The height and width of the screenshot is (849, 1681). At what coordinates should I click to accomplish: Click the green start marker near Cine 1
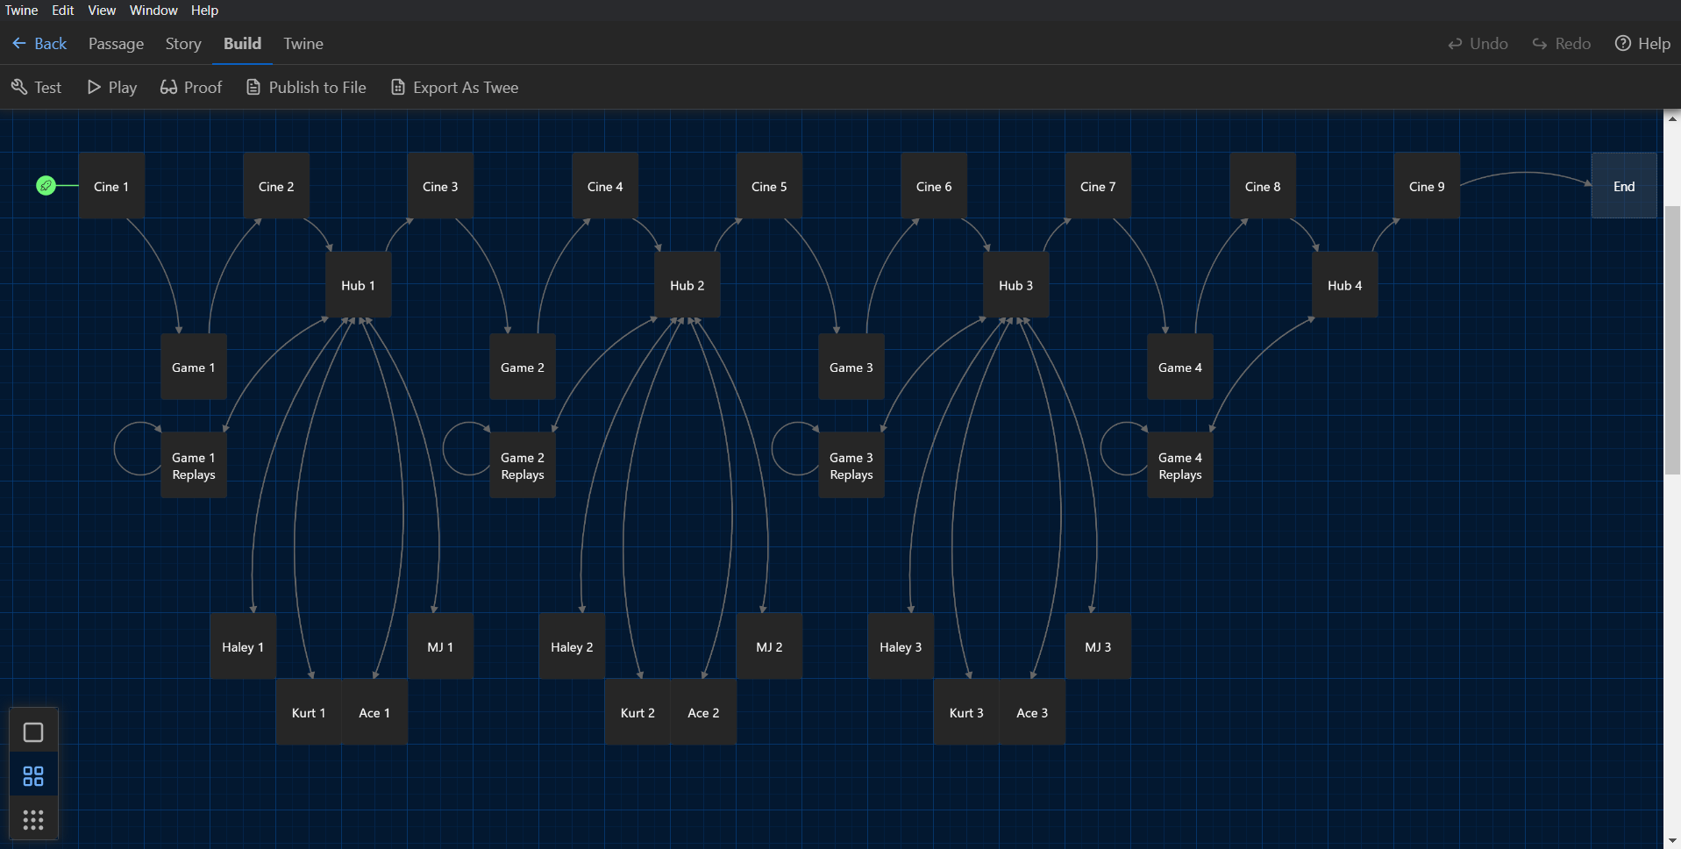click(x=46, y=185)
